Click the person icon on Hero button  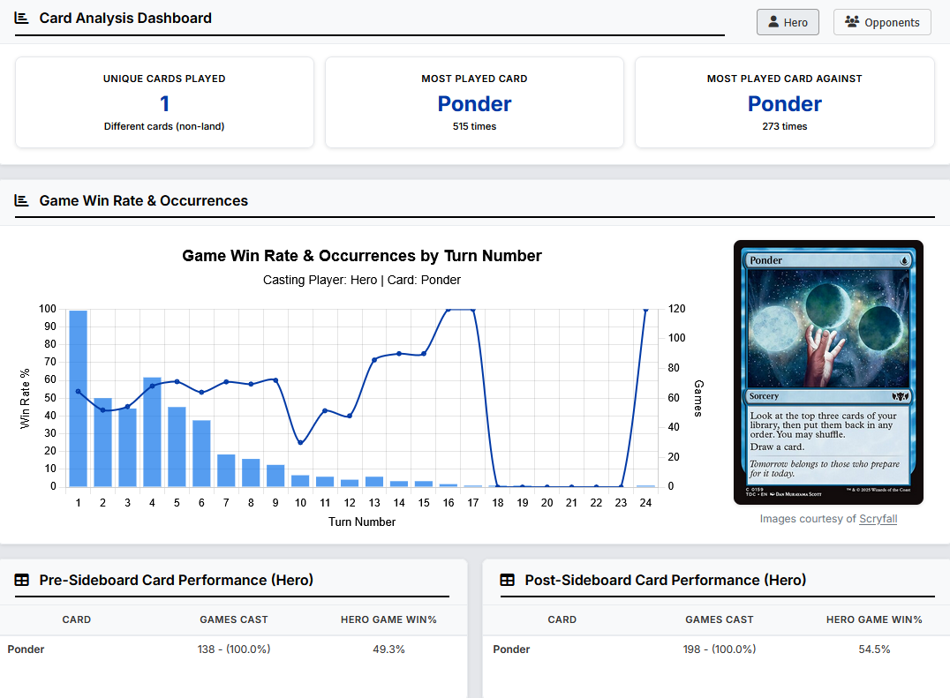(773, 22)
